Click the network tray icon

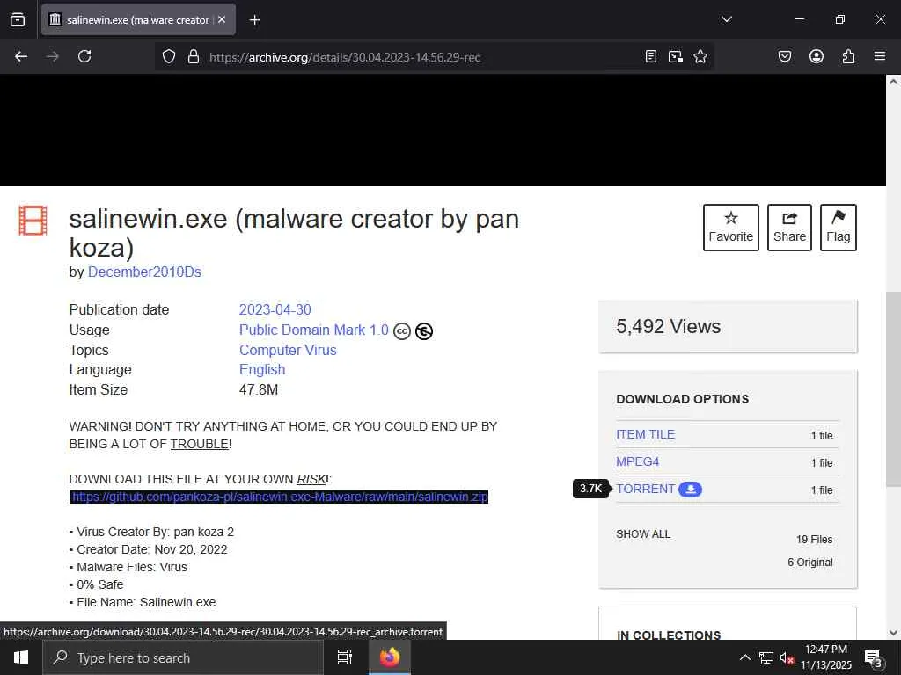pos(766,657)
